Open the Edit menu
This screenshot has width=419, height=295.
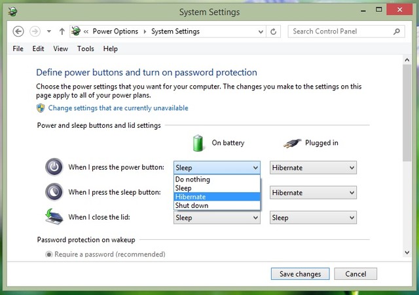38,49
